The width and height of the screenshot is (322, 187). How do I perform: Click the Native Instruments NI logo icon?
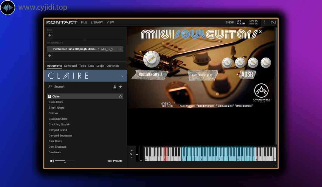click(x=273, y=22)
